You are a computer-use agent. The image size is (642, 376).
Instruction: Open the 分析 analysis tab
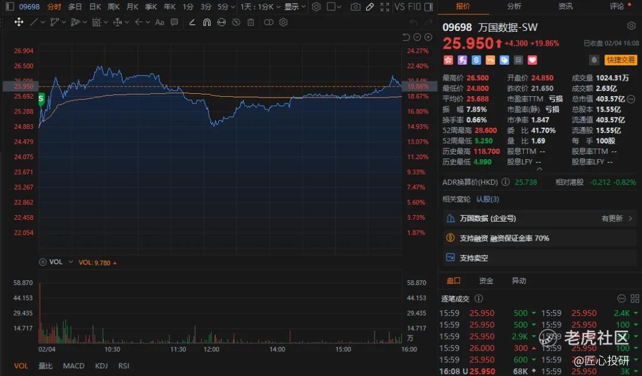pyautogui.click(x=514, y=6)
